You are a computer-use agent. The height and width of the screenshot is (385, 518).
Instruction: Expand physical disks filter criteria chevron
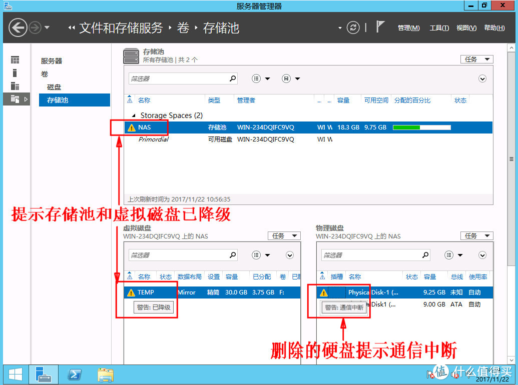click(482, 255)
